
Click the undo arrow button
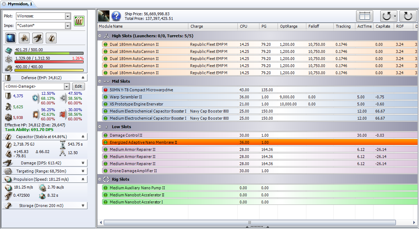[x=386, y=16]
